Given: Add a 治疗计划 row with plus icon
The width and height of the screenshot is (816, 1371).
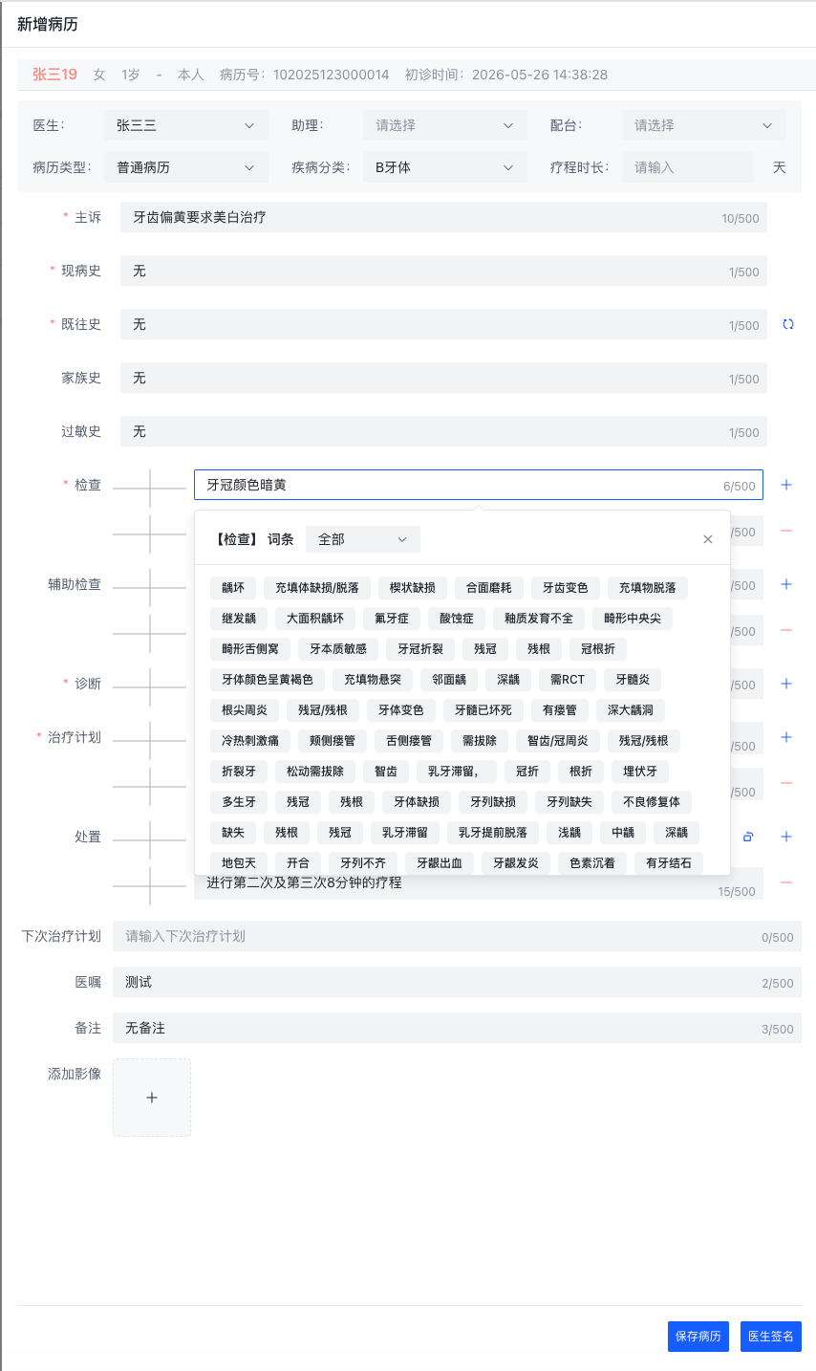Looking at the screenshot, I should 786,737.
